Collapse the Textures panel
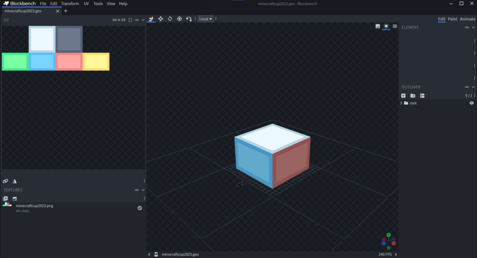The image size is (477, 258). 143,190
